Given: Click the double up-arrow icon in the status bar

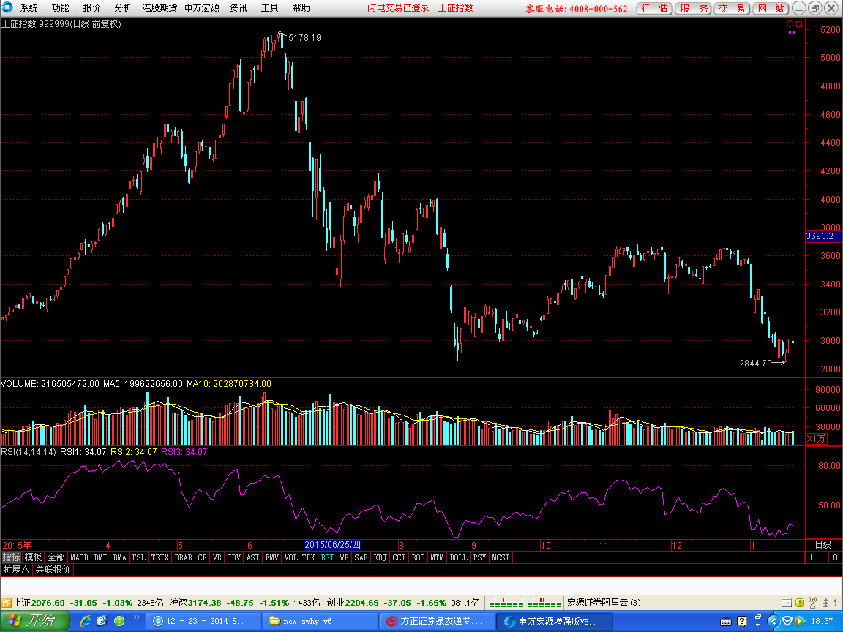Looking at the screenshot, I should point(825,603).
